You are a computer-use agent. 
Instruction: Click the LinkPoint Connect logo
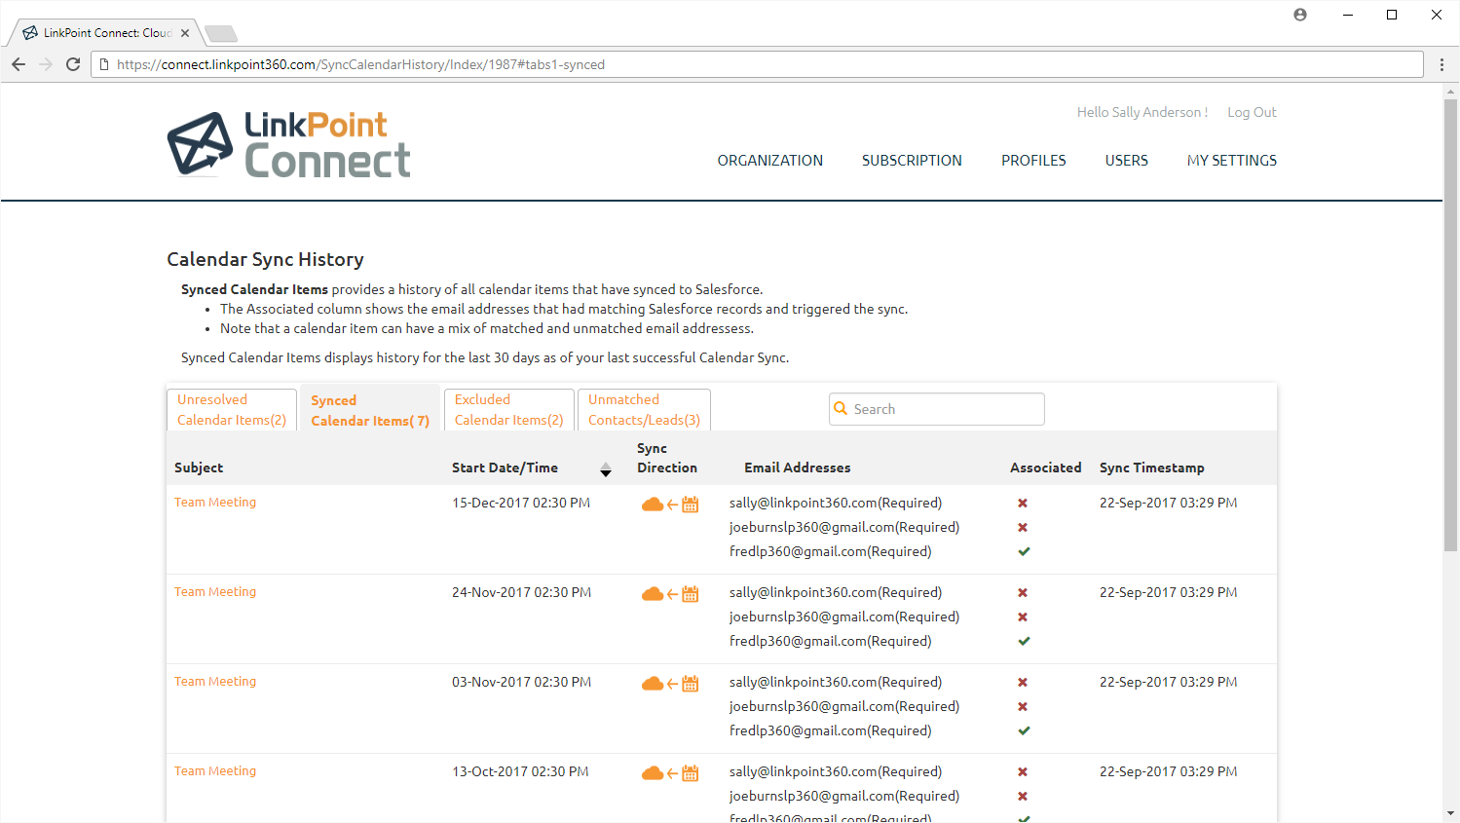288,144
